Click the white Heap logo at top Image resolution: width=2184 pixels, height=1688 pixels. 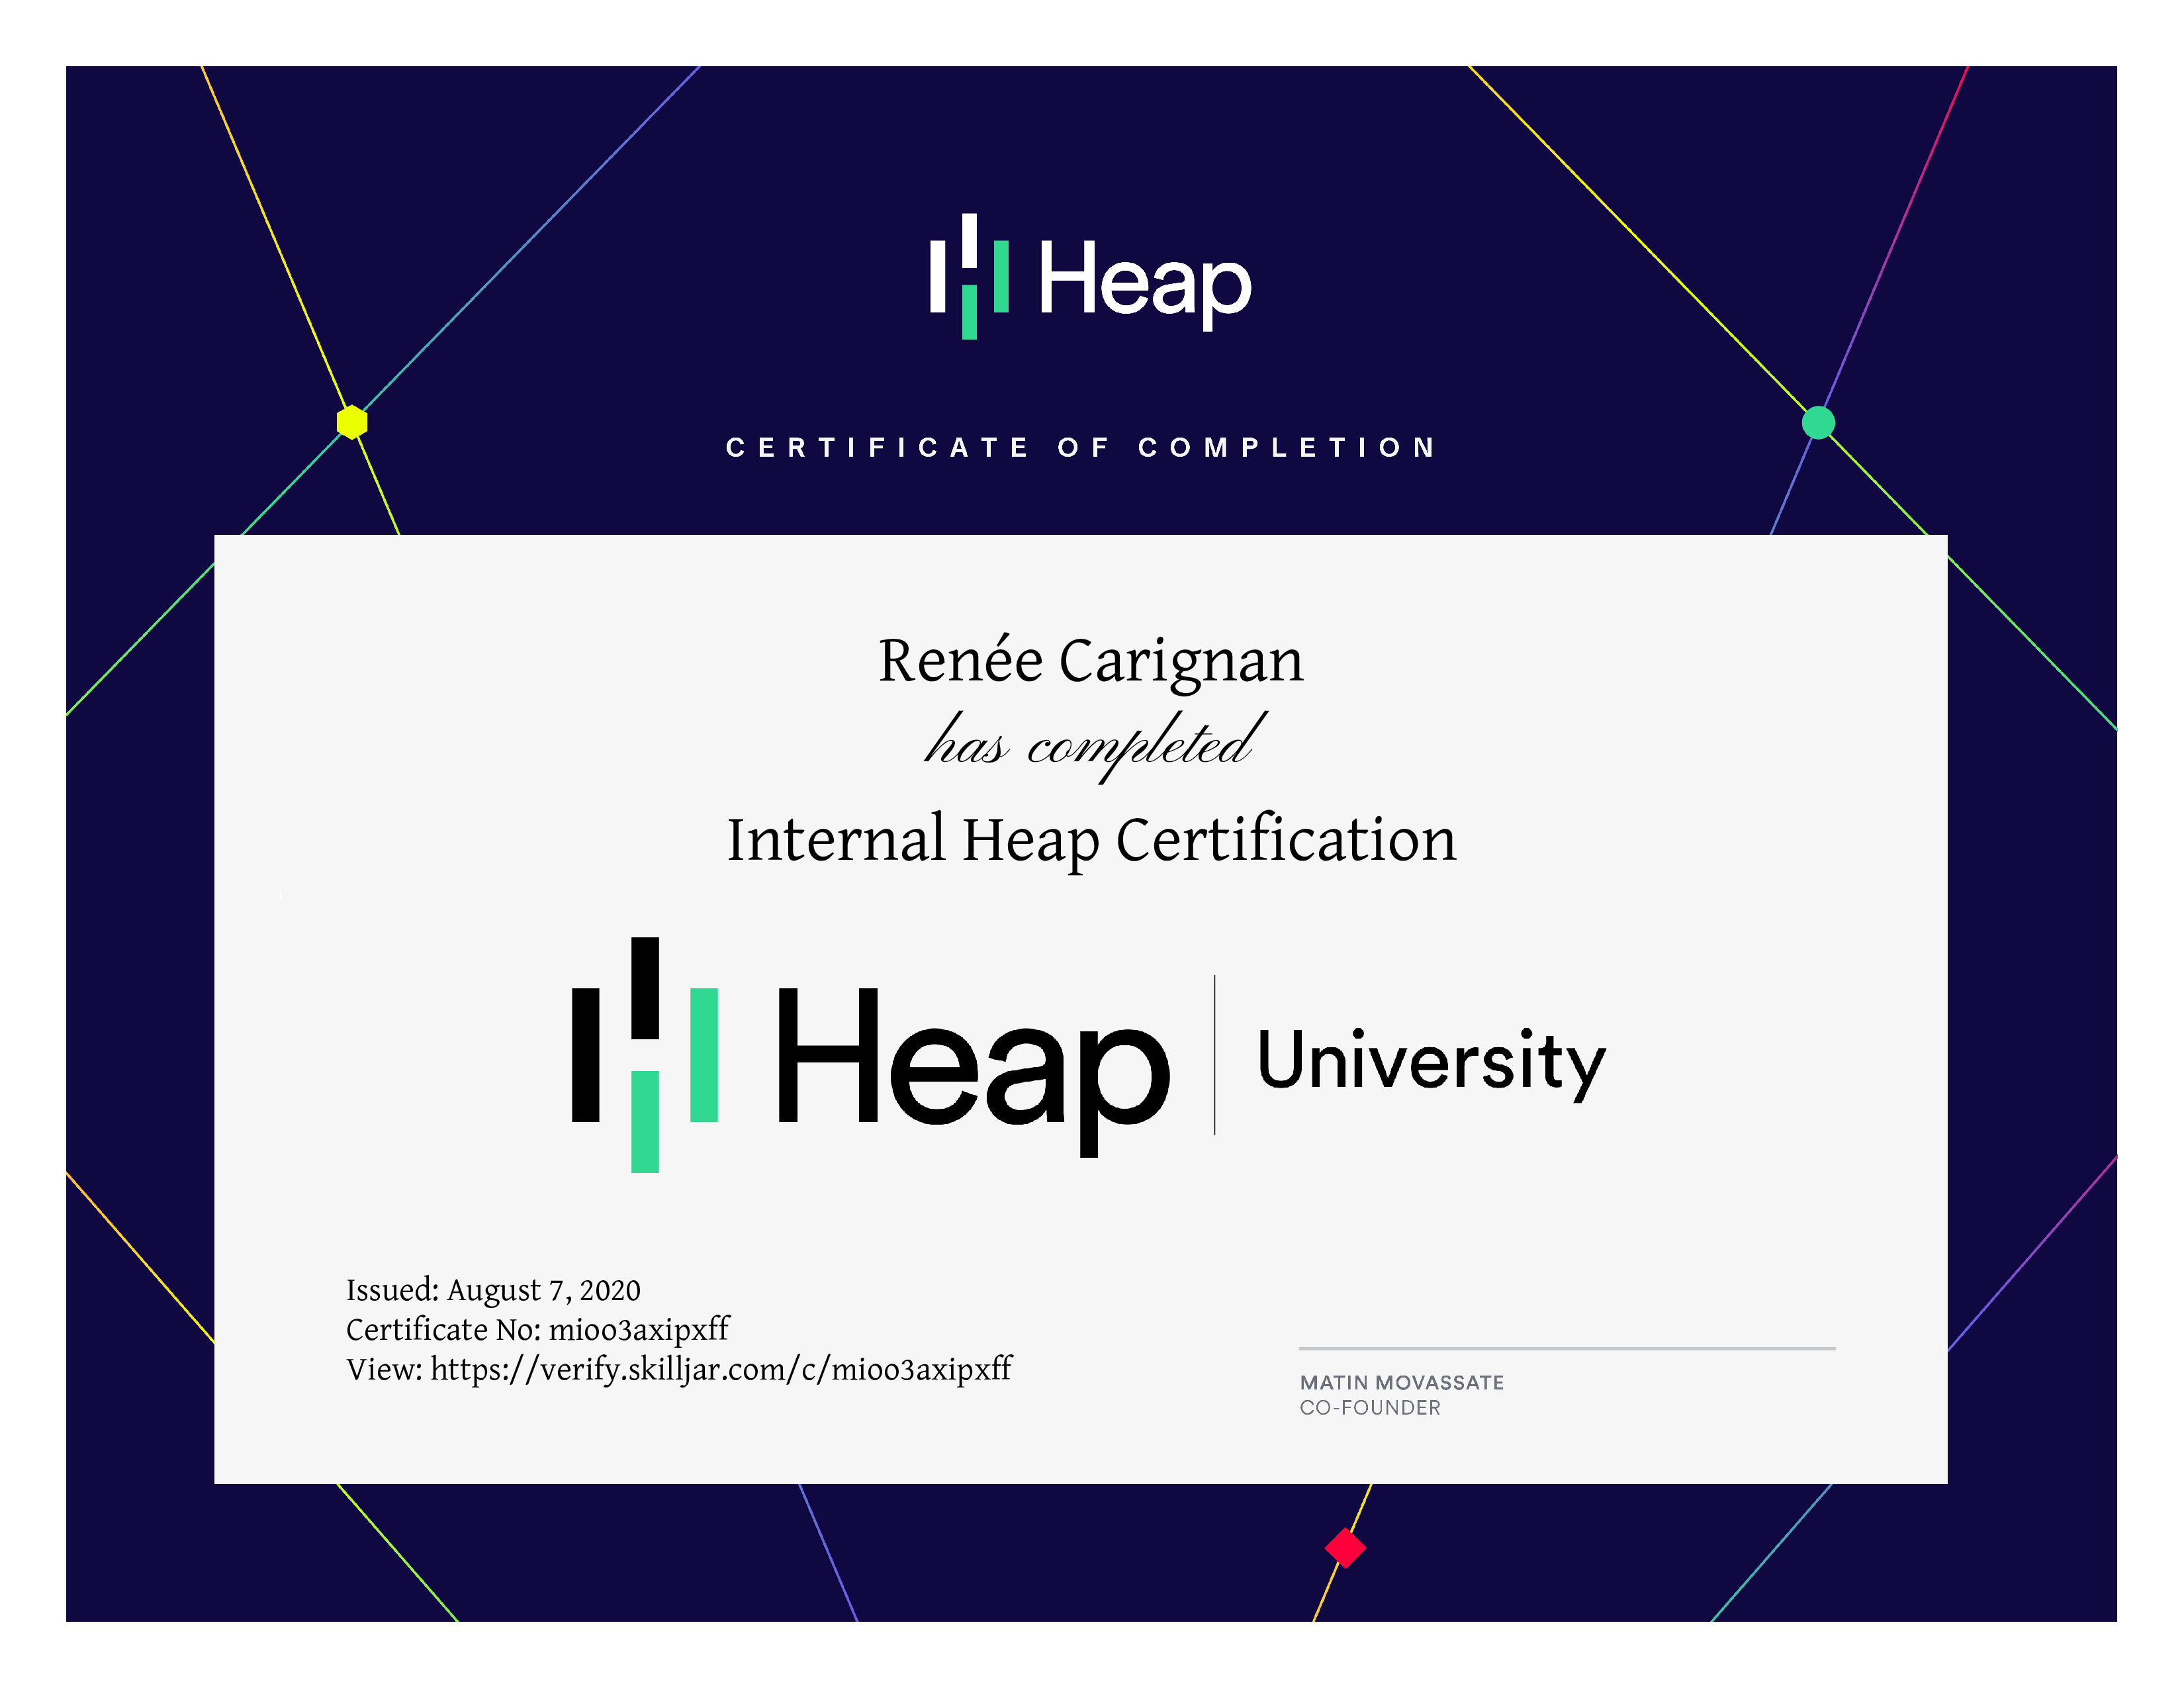(x=1090, y=277)
